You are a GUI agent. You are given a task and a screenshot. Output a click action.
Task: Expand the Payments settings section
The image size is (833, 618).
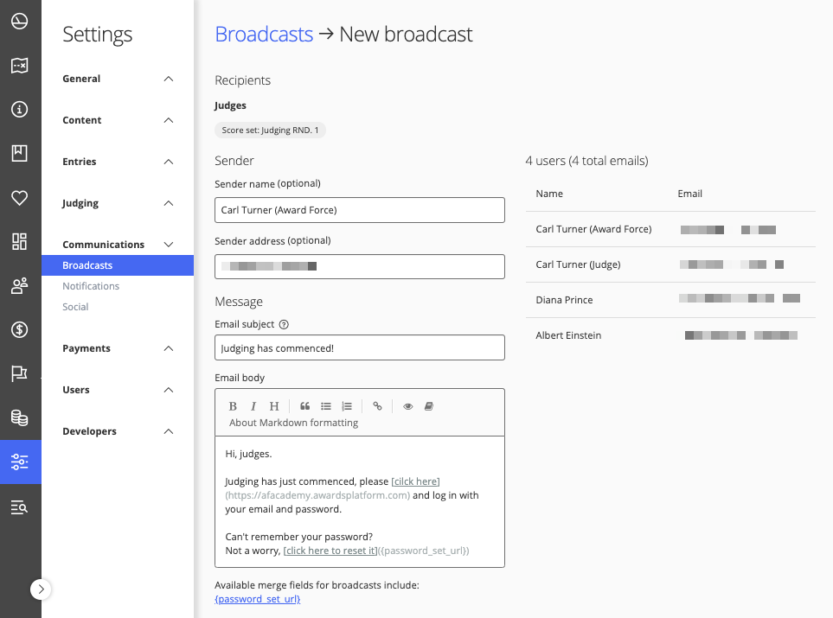(169, 348)
